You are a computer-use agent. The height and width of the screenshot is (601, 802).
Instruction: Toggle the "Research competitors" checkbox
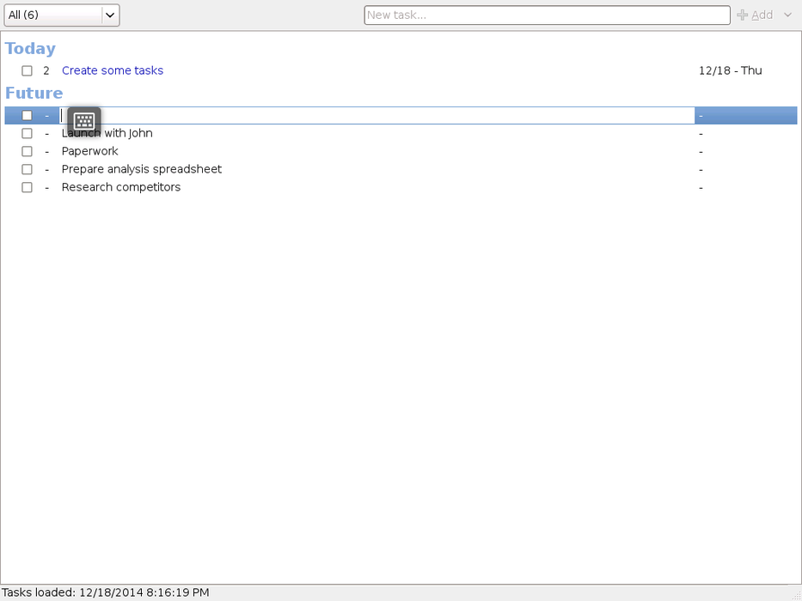(x=27, y=188)
